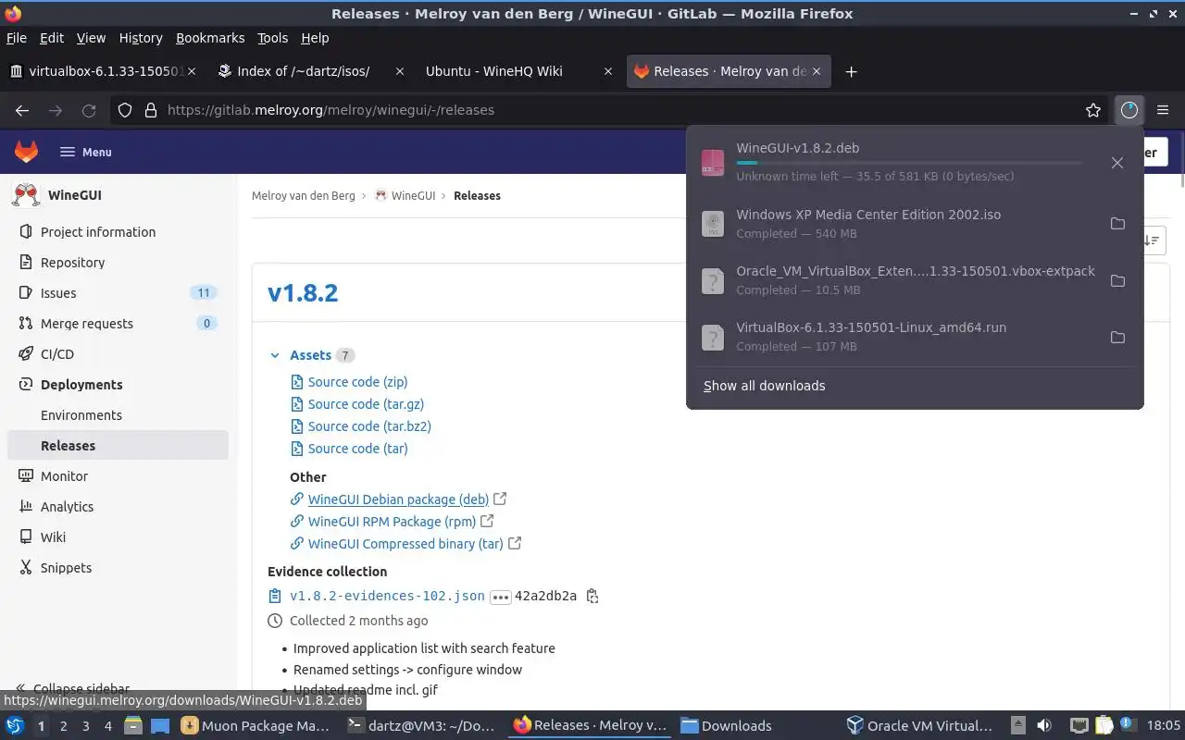
Task: Open application launcher in taskbar
Action: pos(14,726)
